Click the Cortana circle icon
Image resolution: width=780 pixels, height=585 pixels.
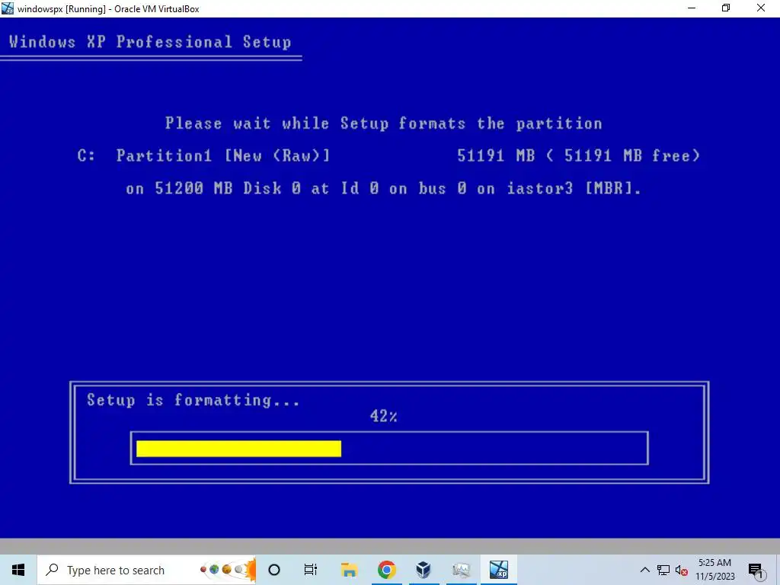click(x=274, y=570)
